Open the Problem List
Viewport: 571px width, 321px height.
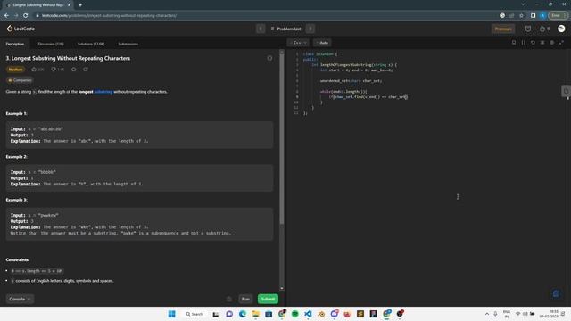pos(285,29)
